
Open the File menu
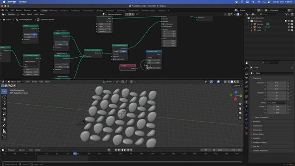point(7,10)
